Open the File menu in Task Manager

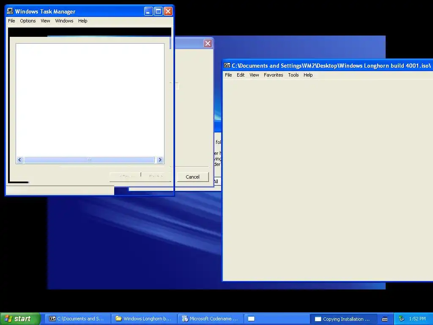tap(11, 21)
